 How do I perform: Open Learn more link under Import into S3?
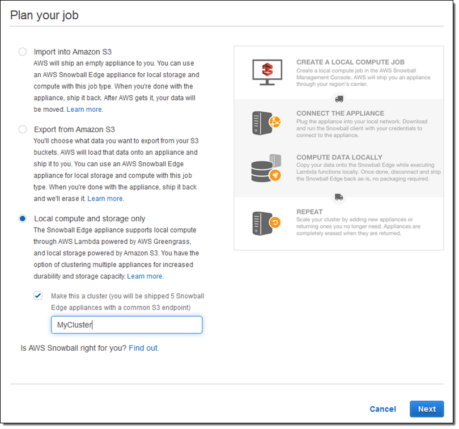pos(84,109)
